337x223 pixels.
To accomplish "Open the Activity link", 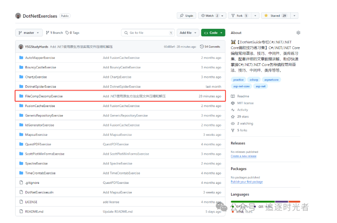I will click(x=240, y=110).
